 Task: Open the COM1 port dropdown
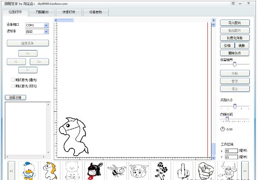point(46,25)
